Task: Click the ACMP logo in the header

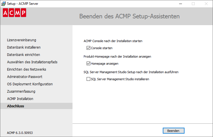Action: [x=14, y=13]
